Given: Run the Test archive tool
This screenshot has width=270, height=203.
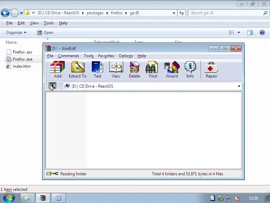Looking at the screenshot, I should [x=98, y=70].
